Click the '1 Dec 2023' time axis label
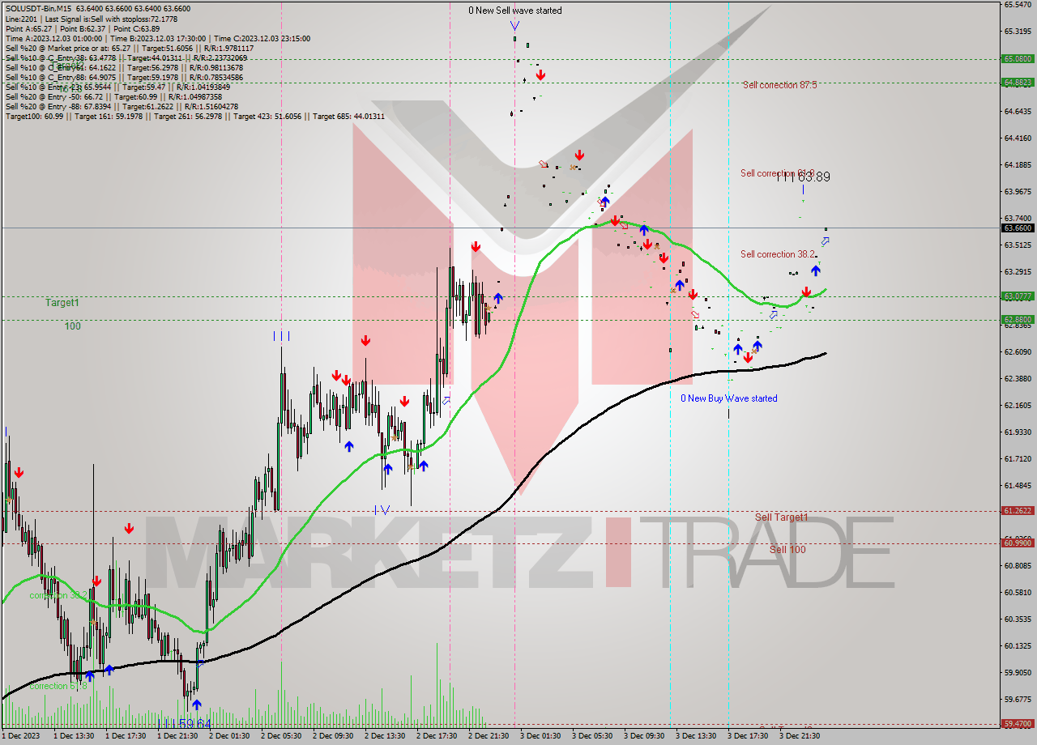Image resolution: width=1037 pixels, height=745 pixels. (x=22, y=736)
